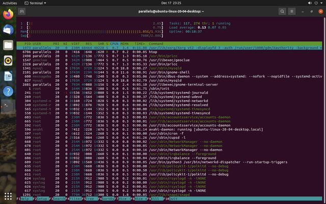Open the terminal hamburger menu

coord(292,11)
